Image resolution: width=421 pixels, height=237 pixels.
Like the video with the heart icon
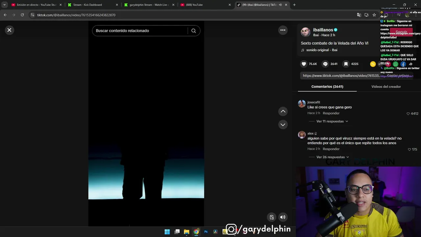tap(304, 64)
